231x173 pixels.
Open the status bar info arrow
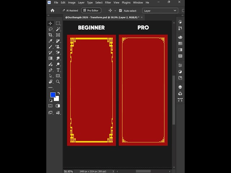[113, 172]
